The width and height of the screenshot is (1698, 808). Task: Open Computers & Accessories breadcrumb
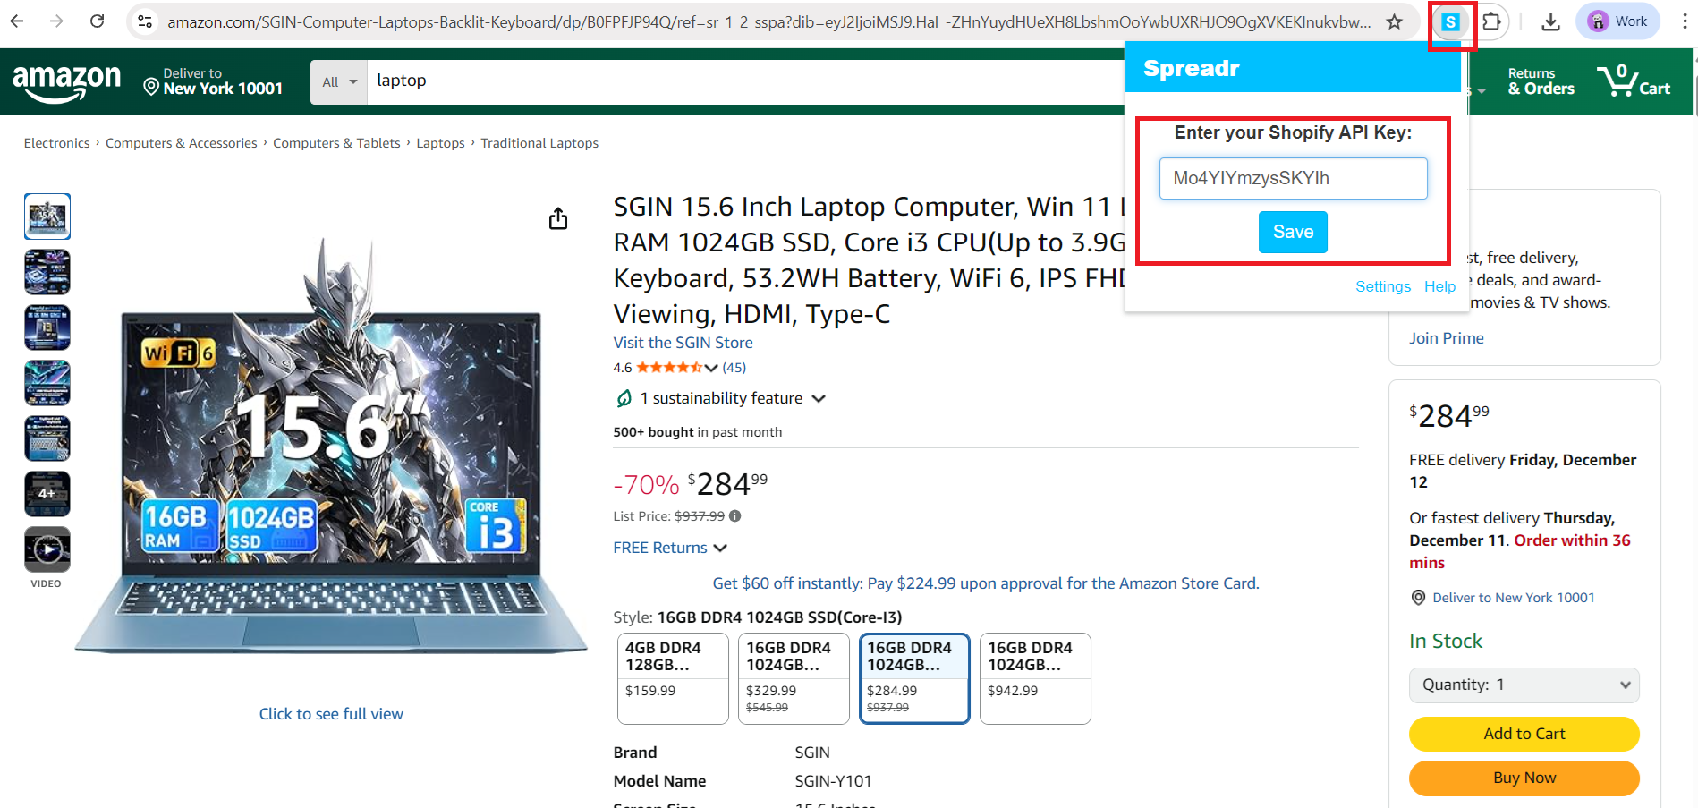coord(181,143)
